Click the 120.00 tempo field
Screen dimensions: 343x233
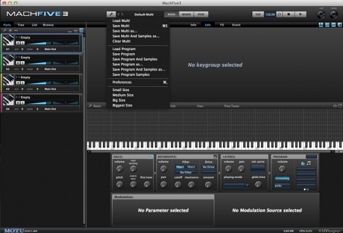pos(270,15)
